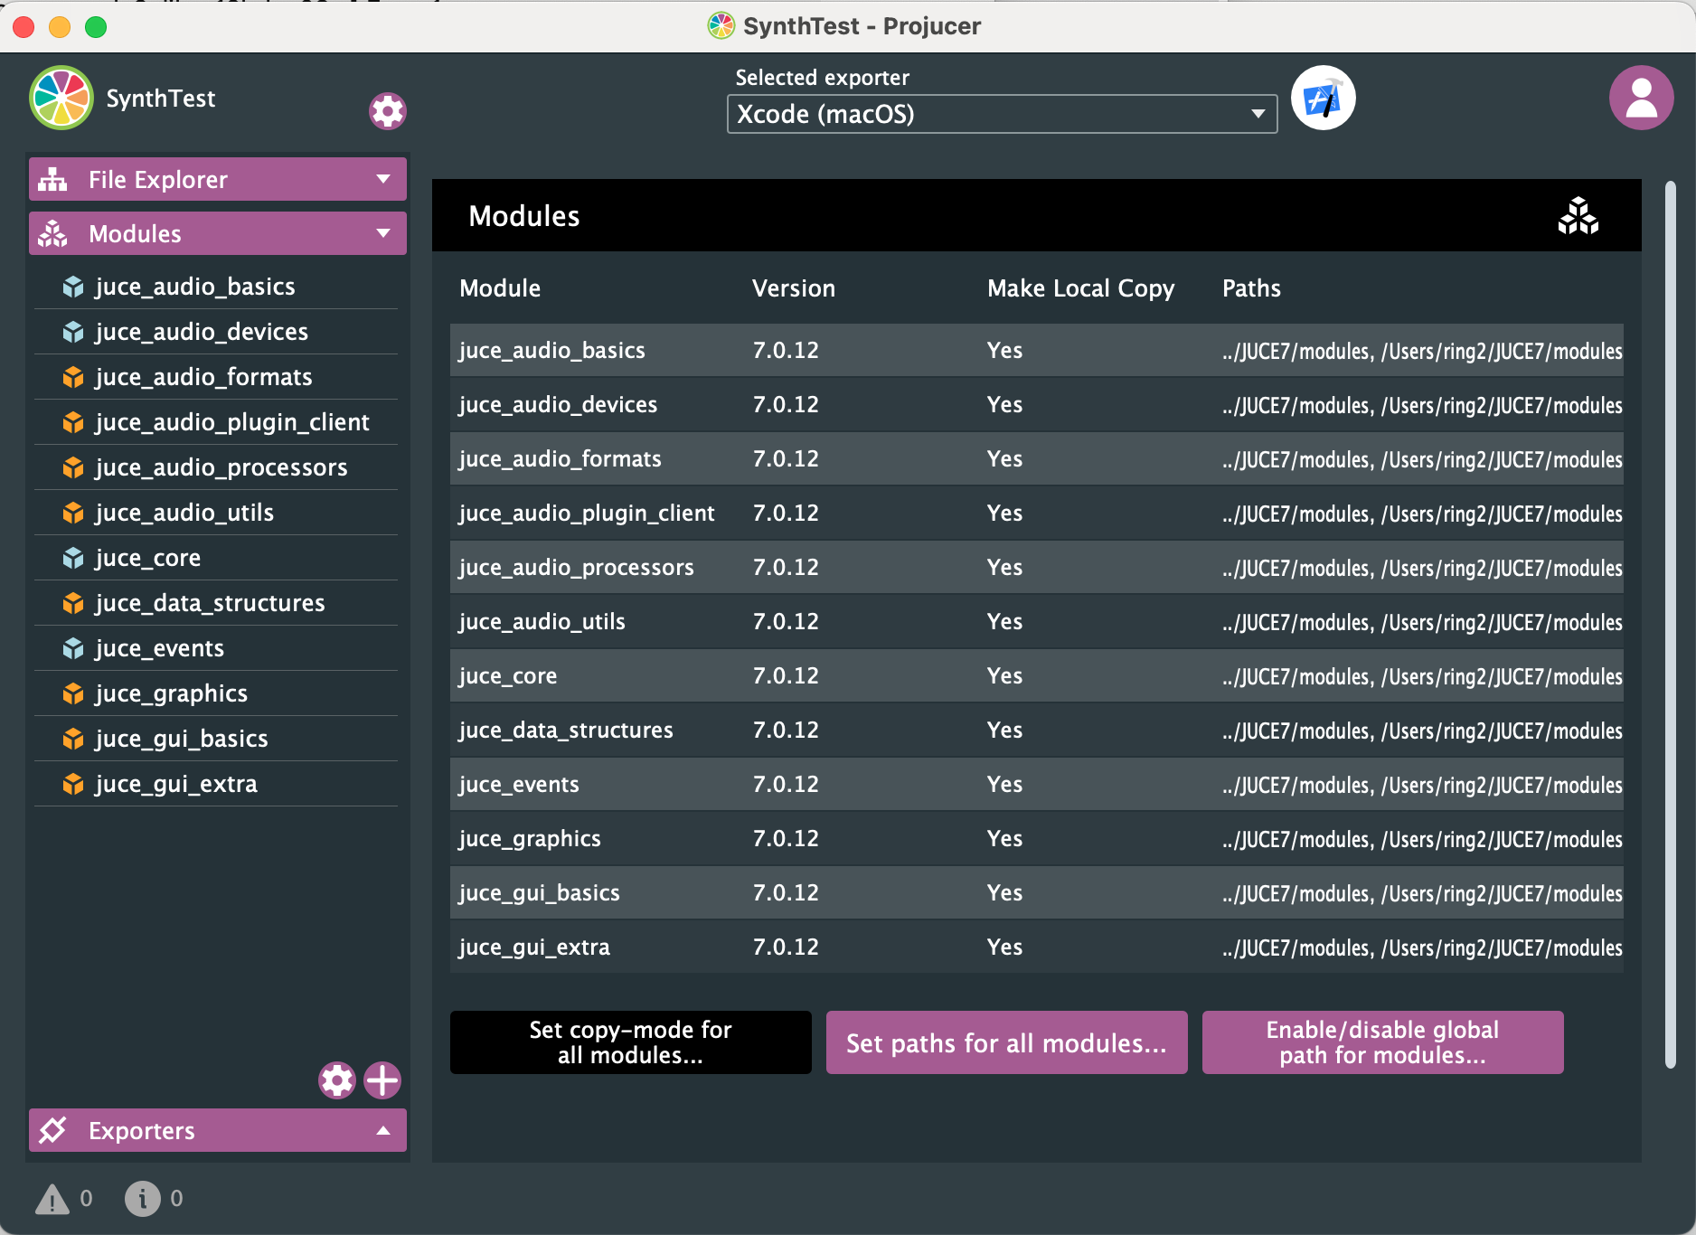Viewport: 1696px width, 1235px height.
Task: Select juce_audio_processors in the sidebar tree
Action: tap(216, 467)
